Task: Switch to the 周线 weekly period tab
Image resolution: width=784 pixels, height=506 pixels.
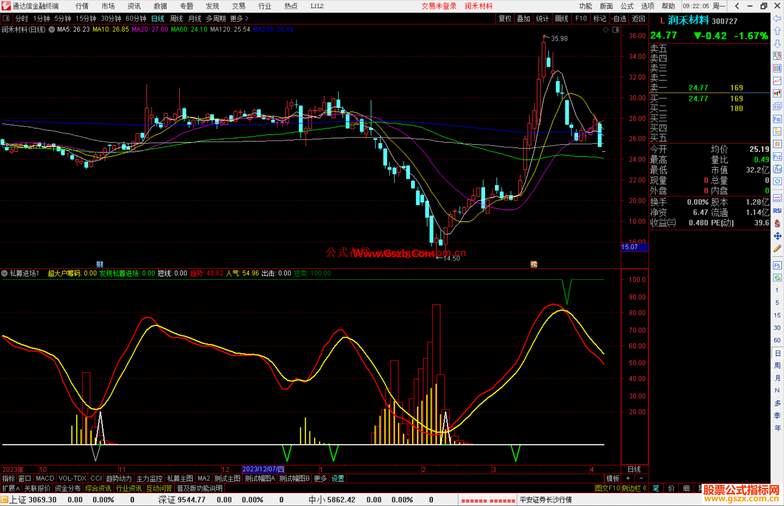Action: tap(176, 18)
